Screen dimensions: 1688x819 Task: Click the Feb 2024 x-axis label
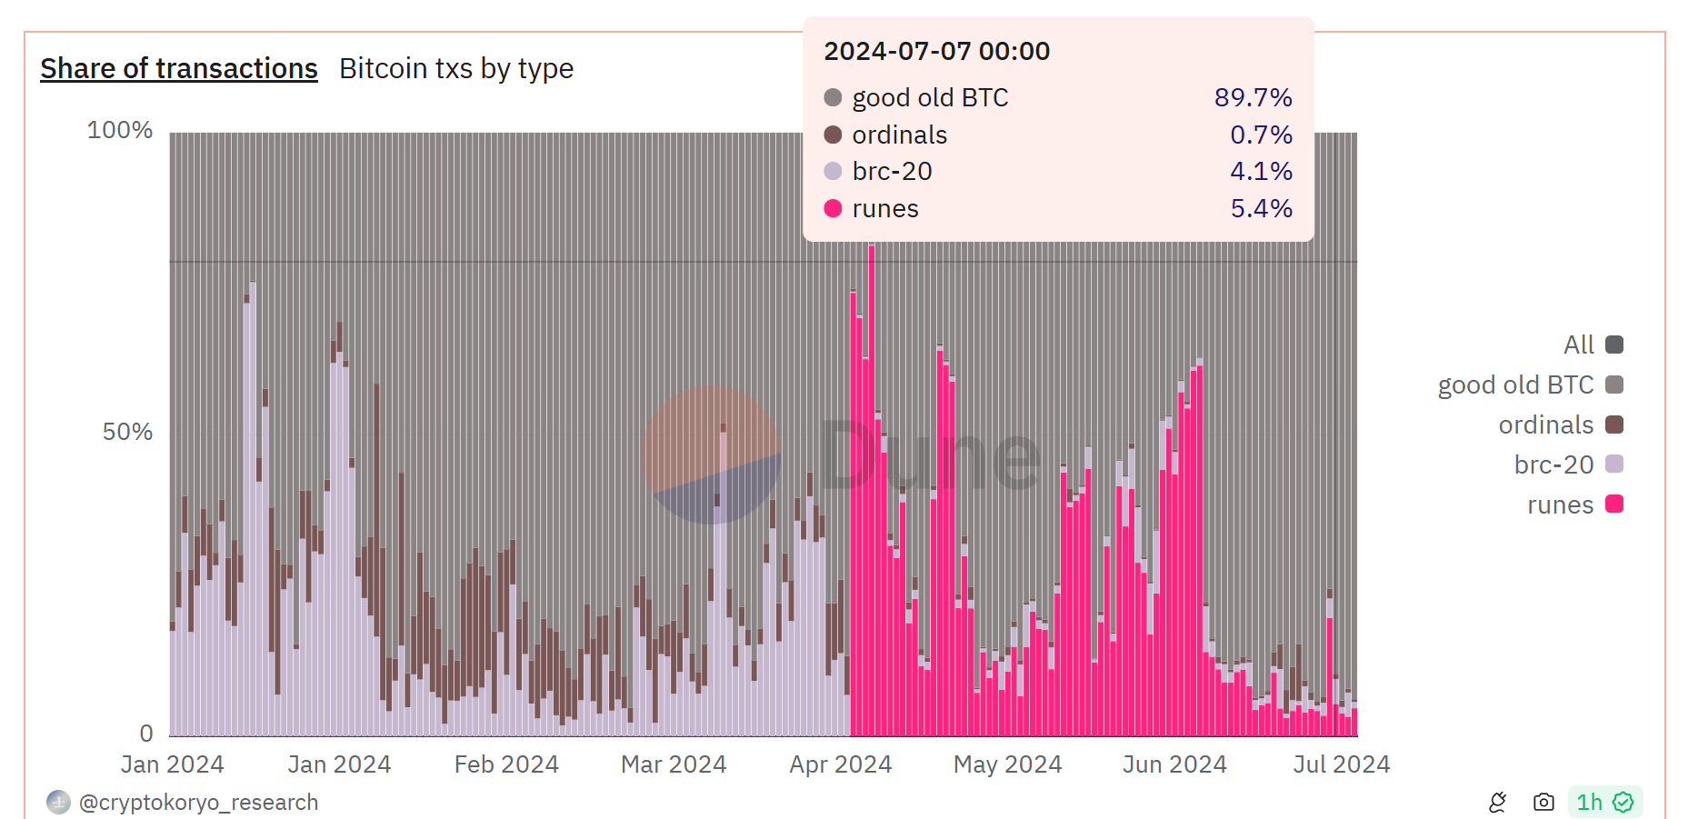(x=506, y=764)
